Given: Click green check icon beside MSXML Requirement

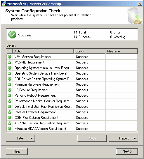Looking at the screenshot, I should 10,62.
